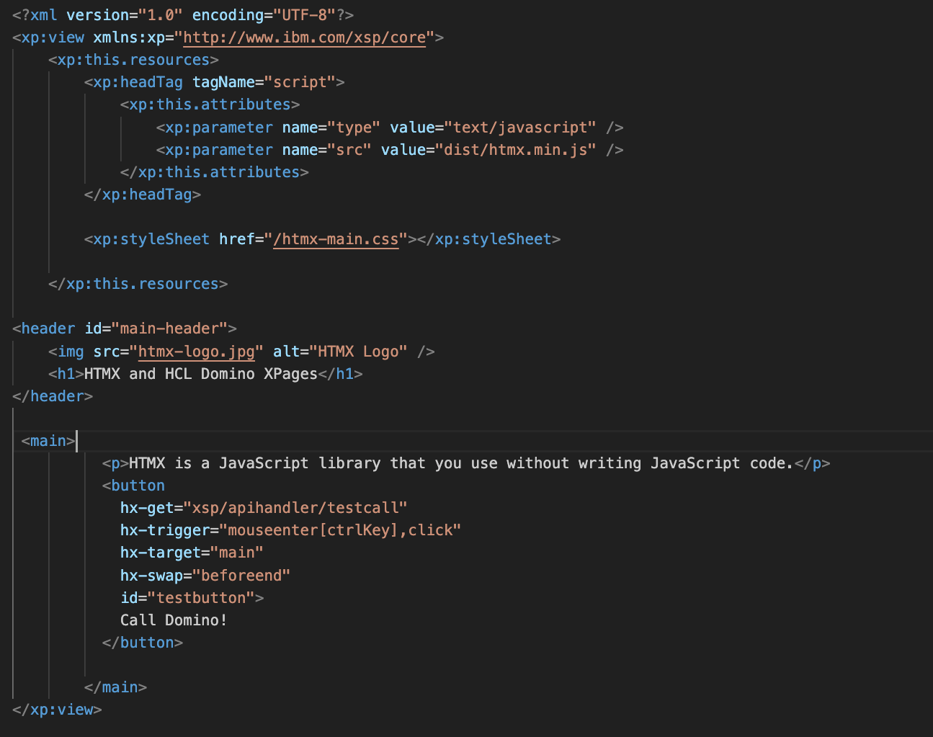This screenshot has height=737, width=933.
Task: Click the closing xp:this.attributes tag
Action: click(x=215, y=172)
